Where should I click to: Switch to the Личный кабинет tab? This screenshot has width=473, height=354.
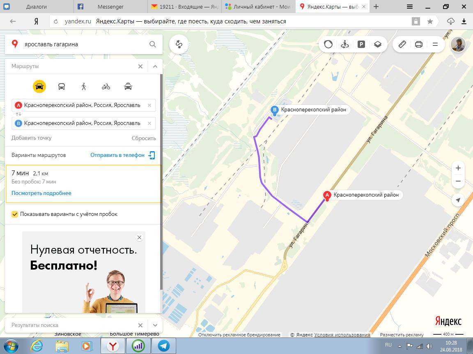point(259,7)
